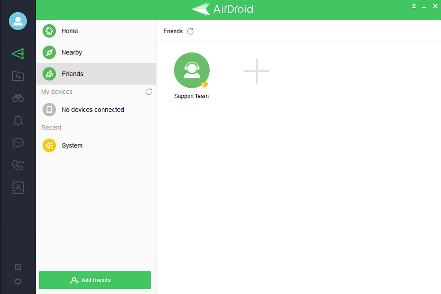Click the Friends header title
This screenshot has height=294, width=441.
tap(173, 31)
